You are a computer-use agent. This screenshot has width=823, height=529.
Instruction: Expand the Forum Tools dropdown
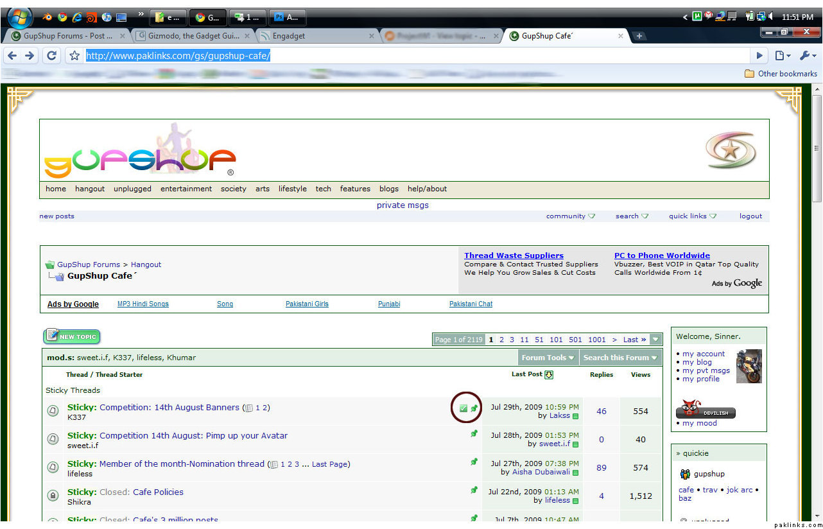[548, 358]
